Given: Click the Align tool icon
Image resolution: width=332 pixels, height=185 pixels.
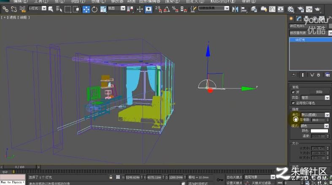Looking at the screenshot, I should pyautogui.click(x=244, y=9).
